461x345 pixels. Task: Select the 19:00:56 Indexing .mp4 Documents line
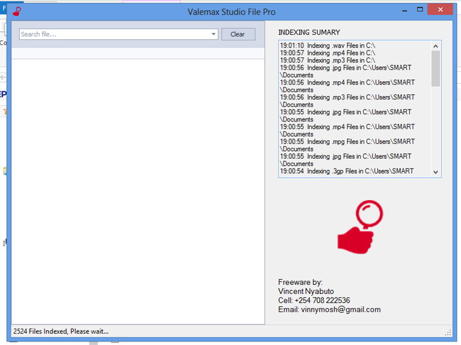[x=347, y=86]
